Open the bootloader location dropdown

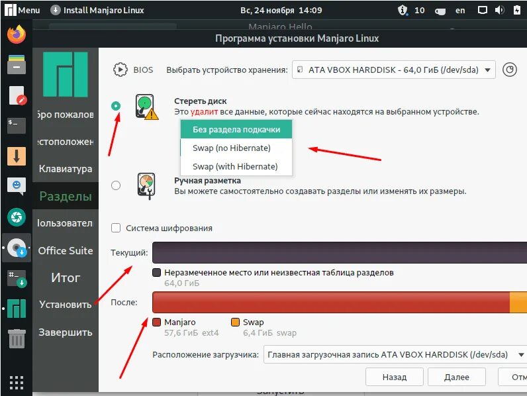(395, 355)
